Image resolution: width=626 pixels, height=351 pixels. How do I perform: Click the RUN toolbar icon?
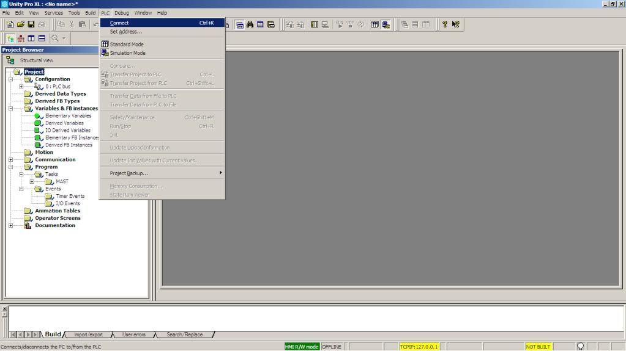[340, 24]
